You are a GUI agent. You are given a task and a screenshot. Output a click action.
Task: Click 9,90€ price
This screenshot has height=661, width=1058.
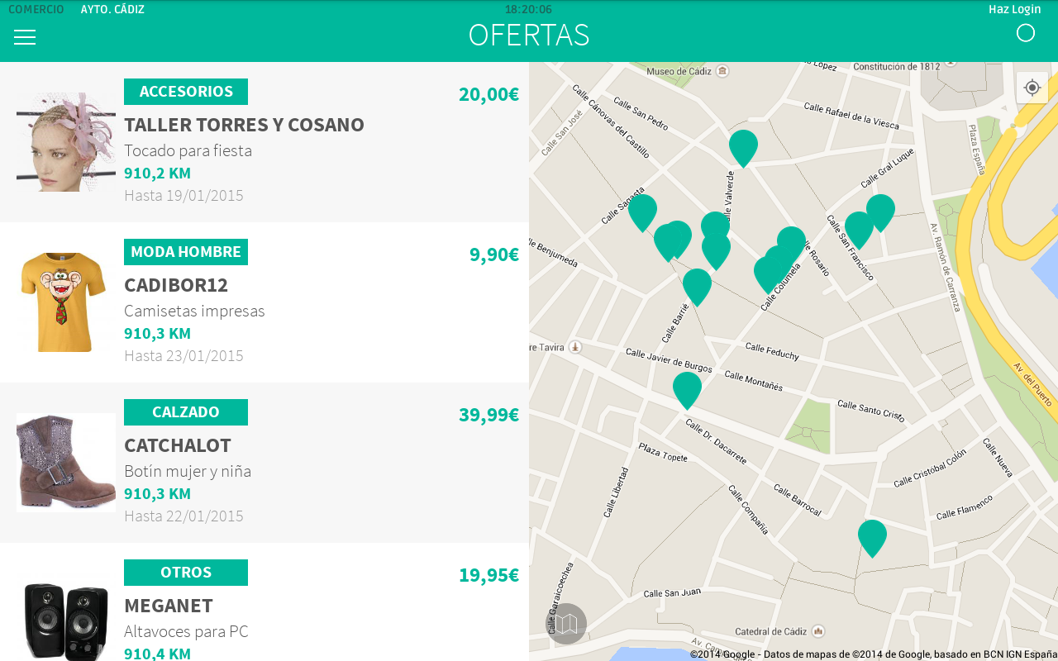[x=494, y=254]
